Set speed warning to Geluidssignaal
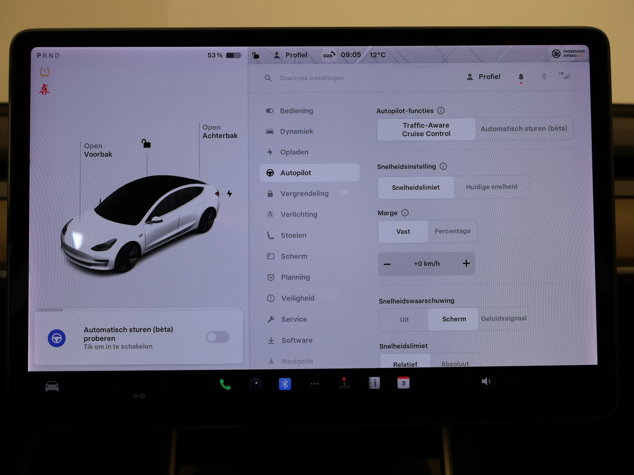The height and width of the screenshot is (475, 634). (x=503, y=319)
